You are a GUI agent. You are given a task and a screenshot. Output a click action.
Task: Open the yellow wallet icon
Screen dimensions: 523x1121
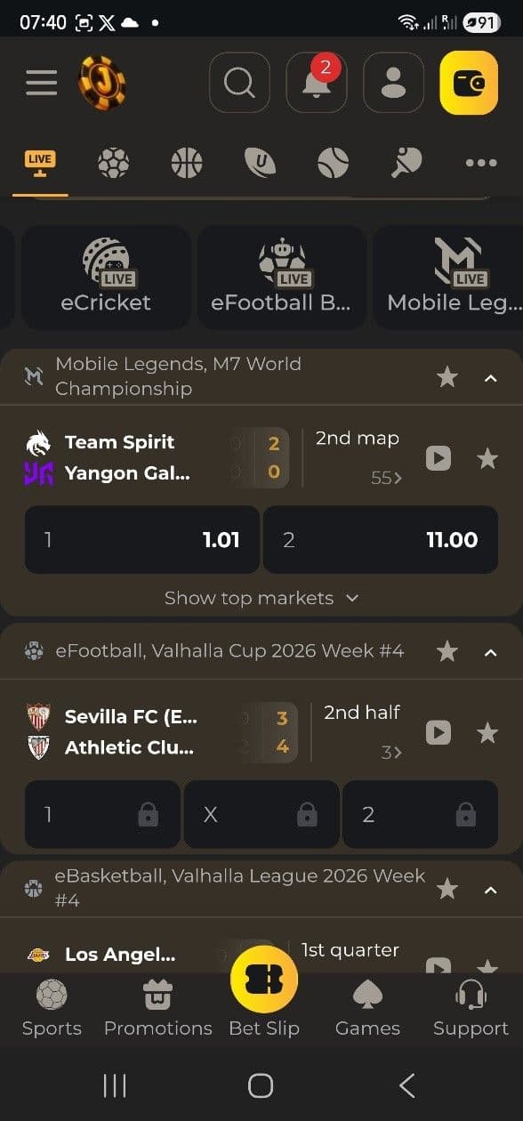pyautogui.click(x=470, y=82)
